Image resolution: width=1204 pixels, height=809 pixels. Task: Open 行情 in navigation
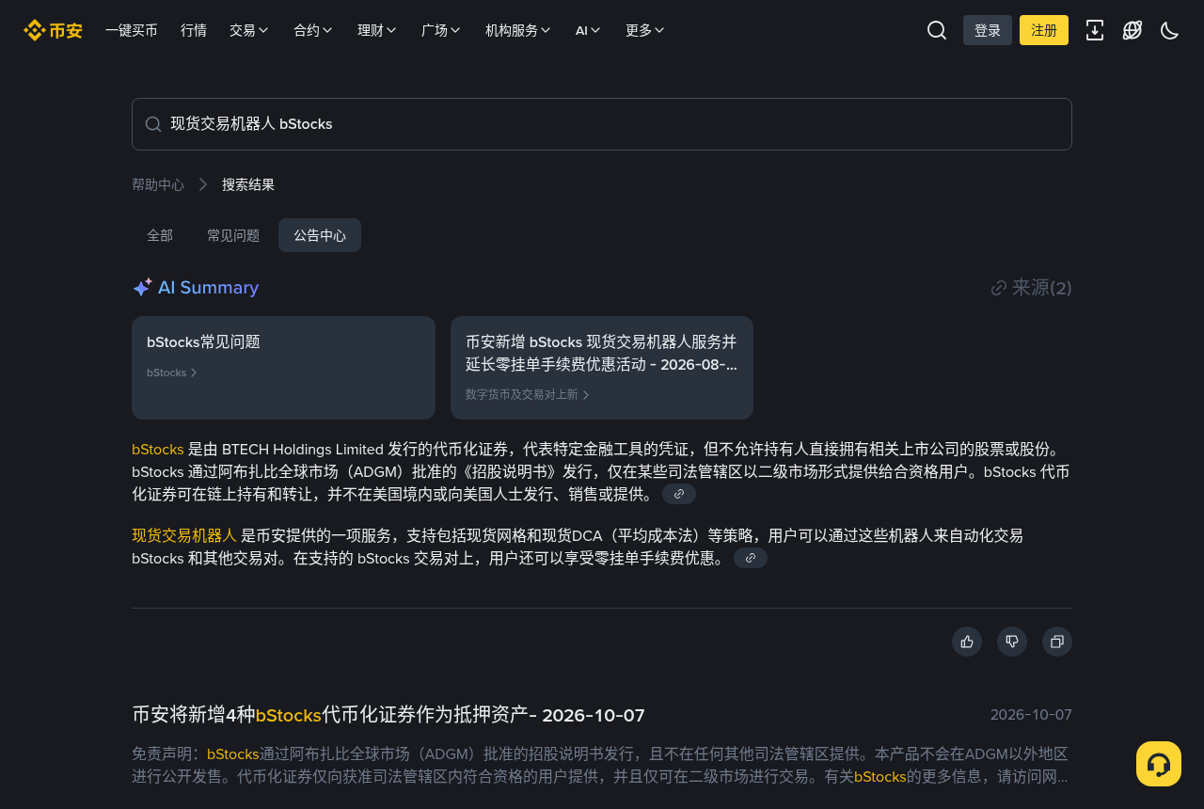(194, 30)
